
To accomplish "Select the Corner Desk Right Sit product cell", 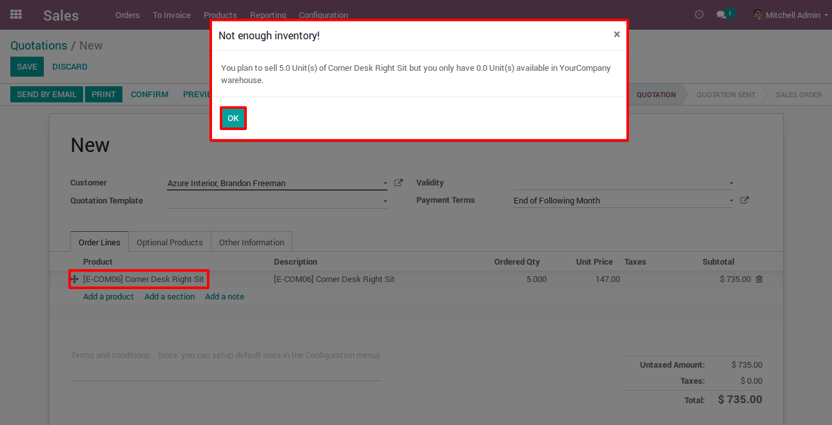I will pos(144,279).
